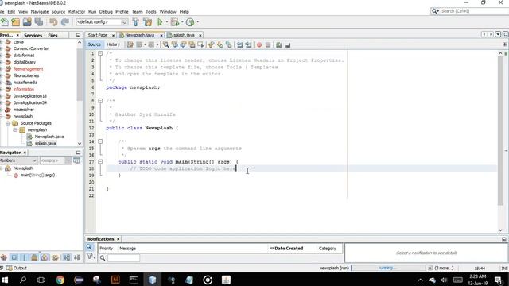Screen dimensions: 509x286
Task: Switch to the splash.java editor tab
Action: [x=184, y=35]
